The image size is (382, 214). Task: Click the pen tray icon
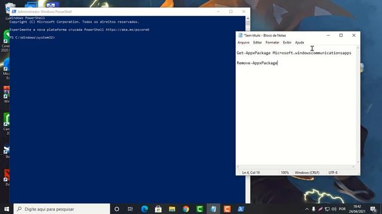coord(321,209)
